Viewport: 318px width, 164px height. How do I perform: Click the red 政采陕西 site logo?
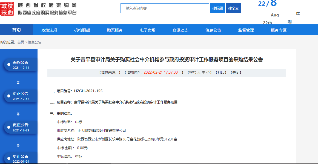(x=7, y=8)
